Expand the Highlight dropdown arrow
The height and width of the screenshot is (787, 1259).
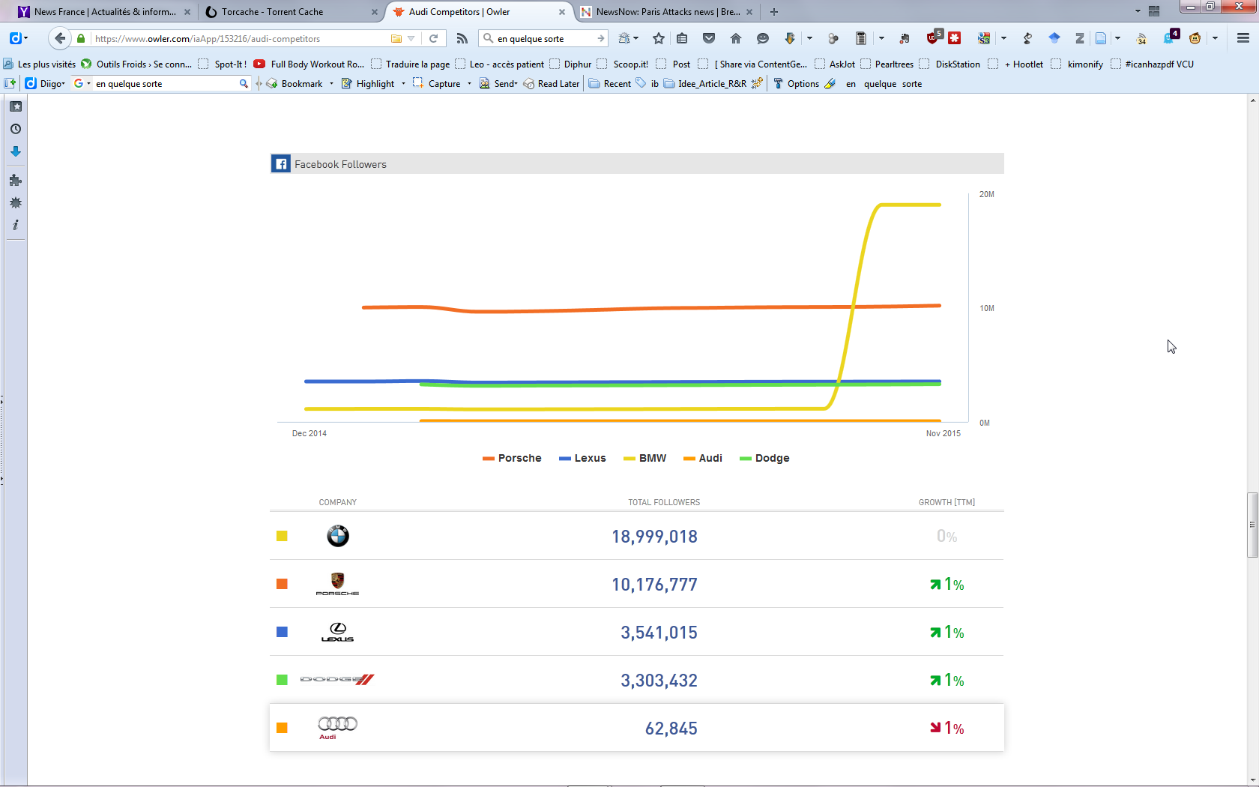[x=403, y=84]
